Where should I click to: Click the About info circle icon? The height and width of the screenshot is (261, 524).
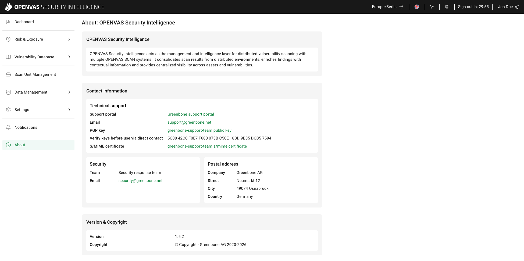pyautogui.click(x=8, y=145)
